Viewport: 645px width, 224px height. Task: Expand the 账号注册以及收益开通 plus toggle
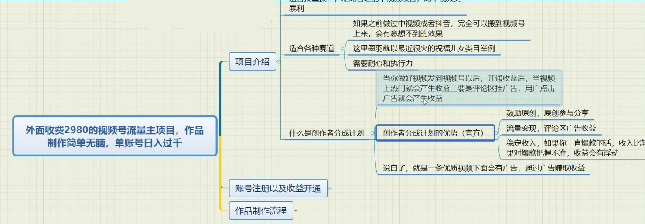point(330,188)
